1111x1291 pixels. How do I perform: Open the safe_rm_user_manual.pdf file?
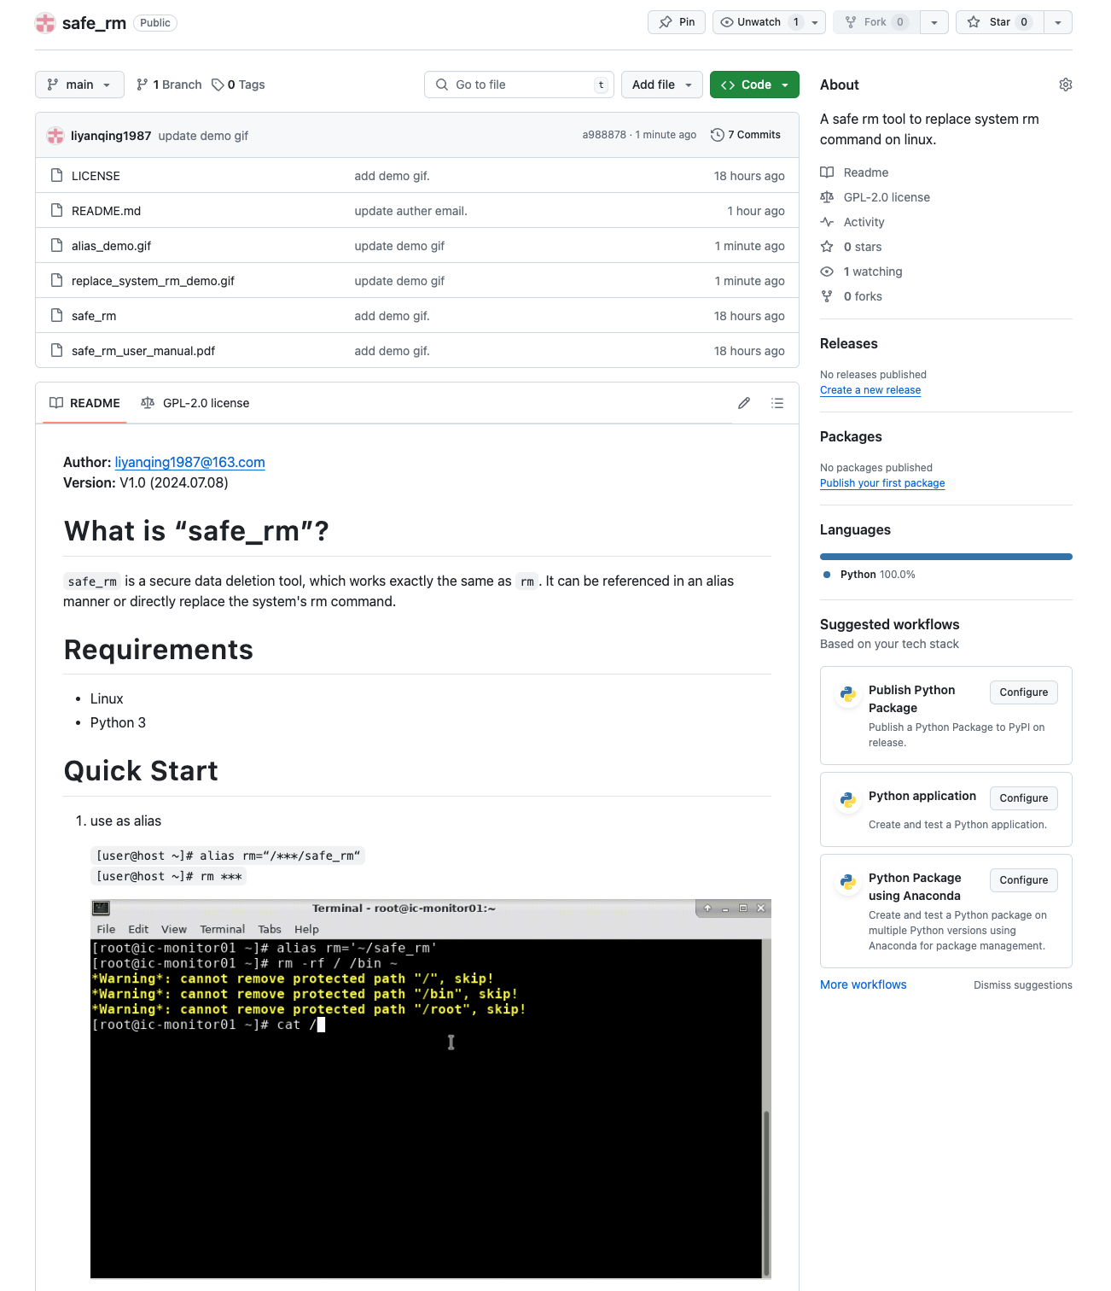[143, 350]
